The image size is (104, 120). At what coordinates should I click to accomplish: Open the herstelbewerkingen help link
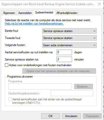pos(34,24)
